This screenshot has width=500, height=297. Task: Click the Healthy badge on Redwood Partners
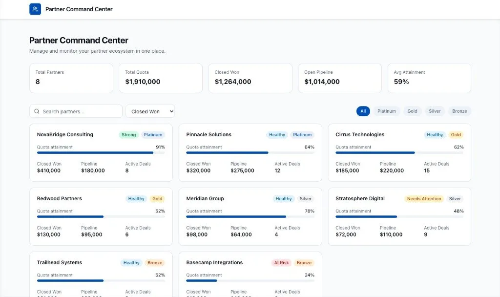coord(136,199)
